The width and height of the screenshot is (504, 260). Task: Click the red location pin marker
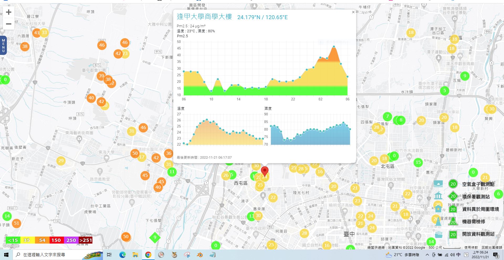[265, 171]
